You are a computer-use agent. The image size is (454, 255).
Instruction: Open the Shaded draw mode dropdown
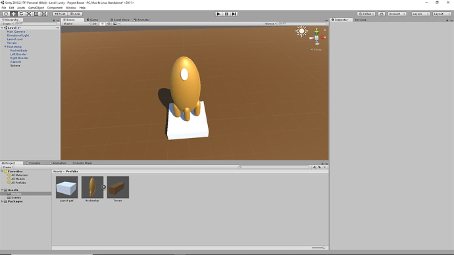pyautogui.click(x=76, y=24)
